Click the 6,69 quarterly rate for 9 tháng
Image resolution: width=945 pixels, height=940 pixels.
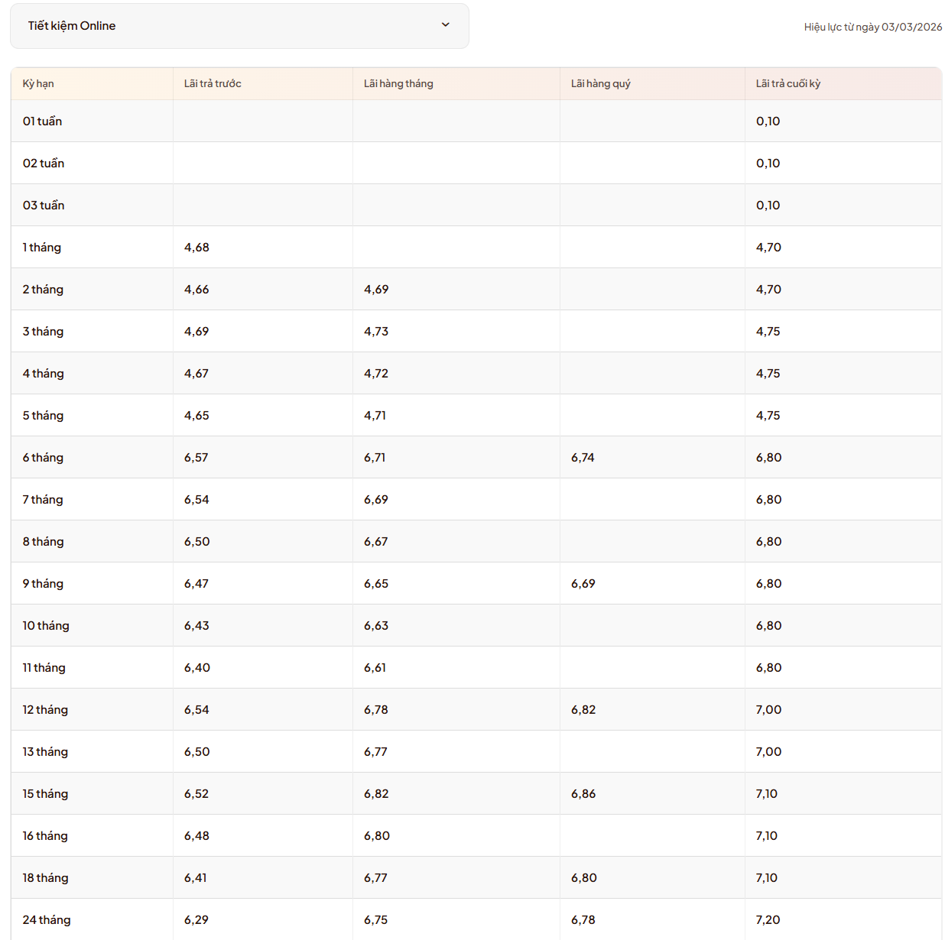[x=583, y=584]
